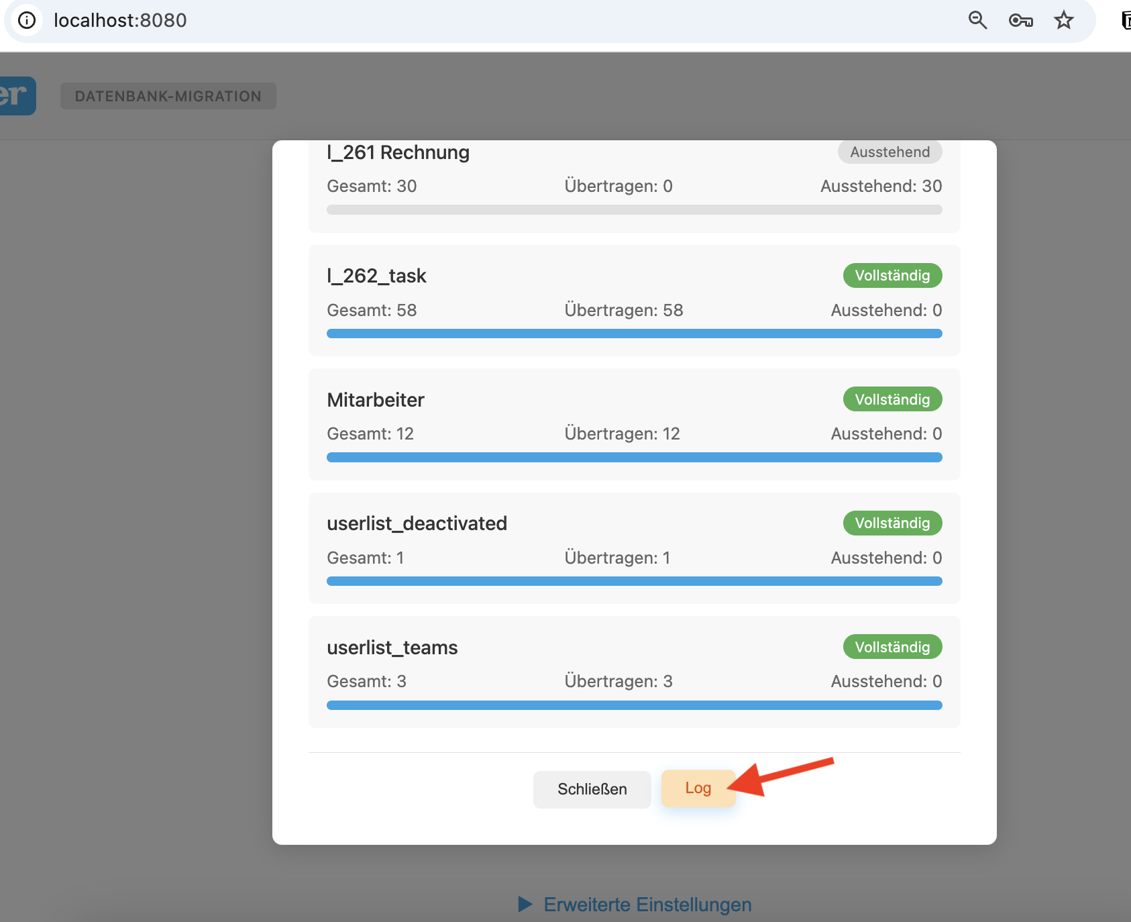This screenshot has height=922, width=1131.
Task: Click the text 'Übertragen: 58'
Action: [x=624, y=310]
